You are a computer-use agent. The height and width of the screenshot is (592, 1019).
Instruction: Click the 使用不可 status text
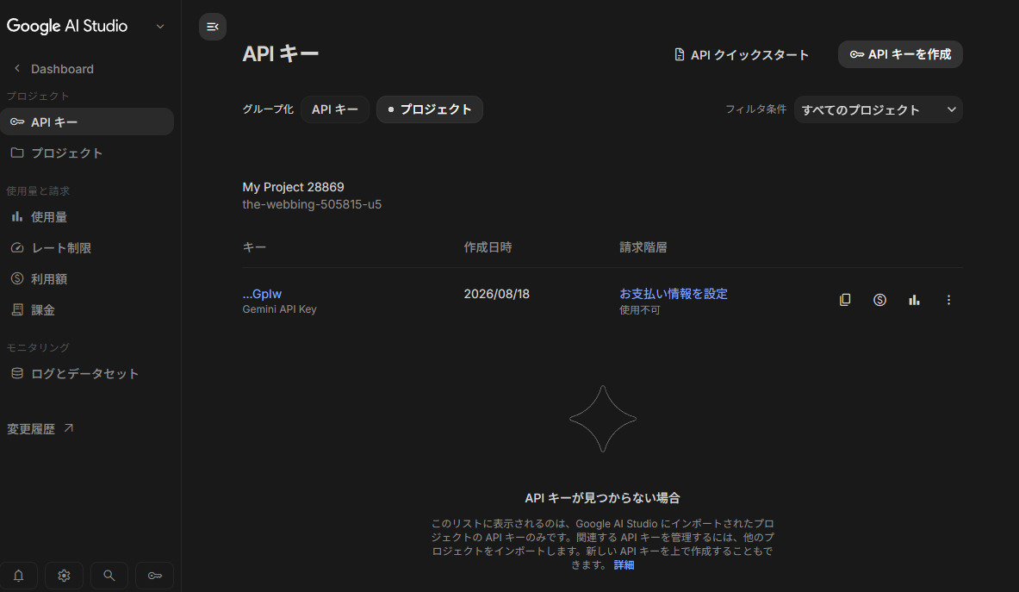coord(639,310)
